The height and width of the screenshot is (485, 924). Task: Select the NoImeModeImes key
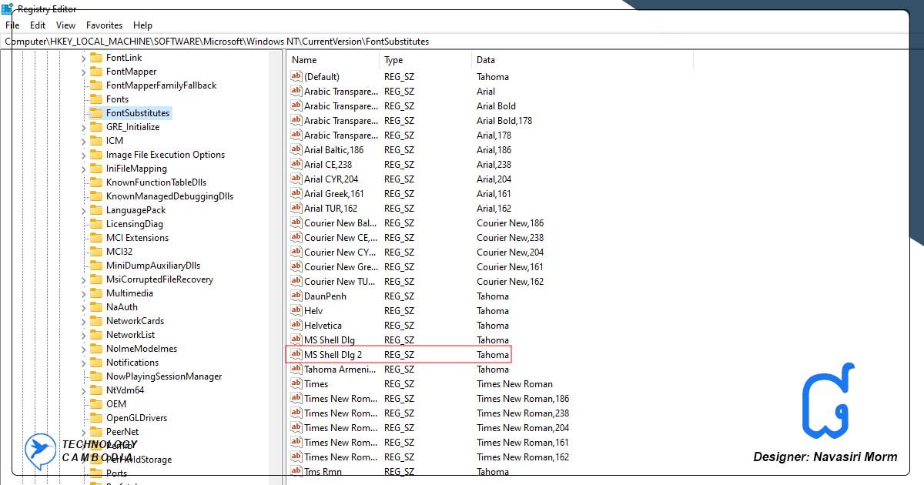(x=142, y=349)
